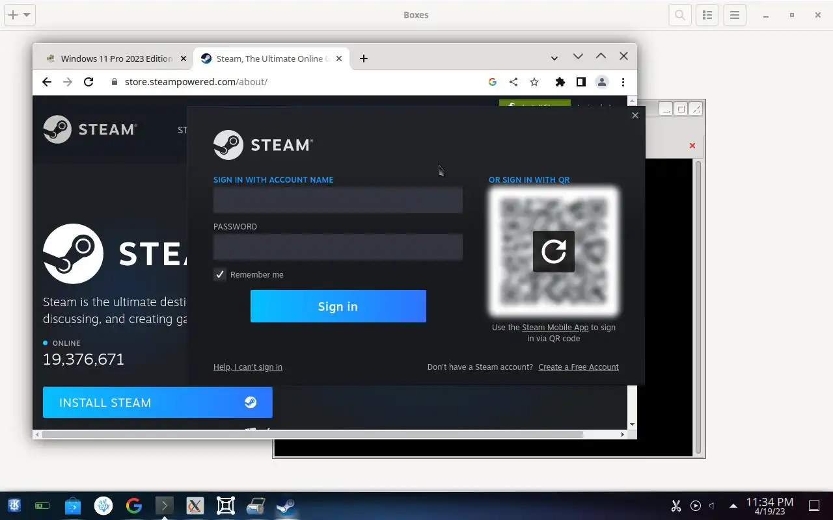833x520 pixels.
Task: Share this page icon
Action: tap(513, 82)
